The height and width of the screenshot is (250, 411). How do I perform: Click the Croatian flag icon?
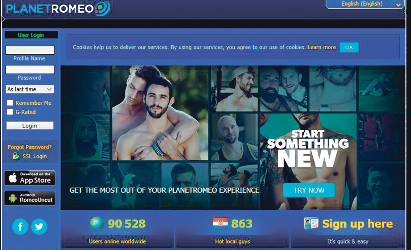tap(220, 223)
